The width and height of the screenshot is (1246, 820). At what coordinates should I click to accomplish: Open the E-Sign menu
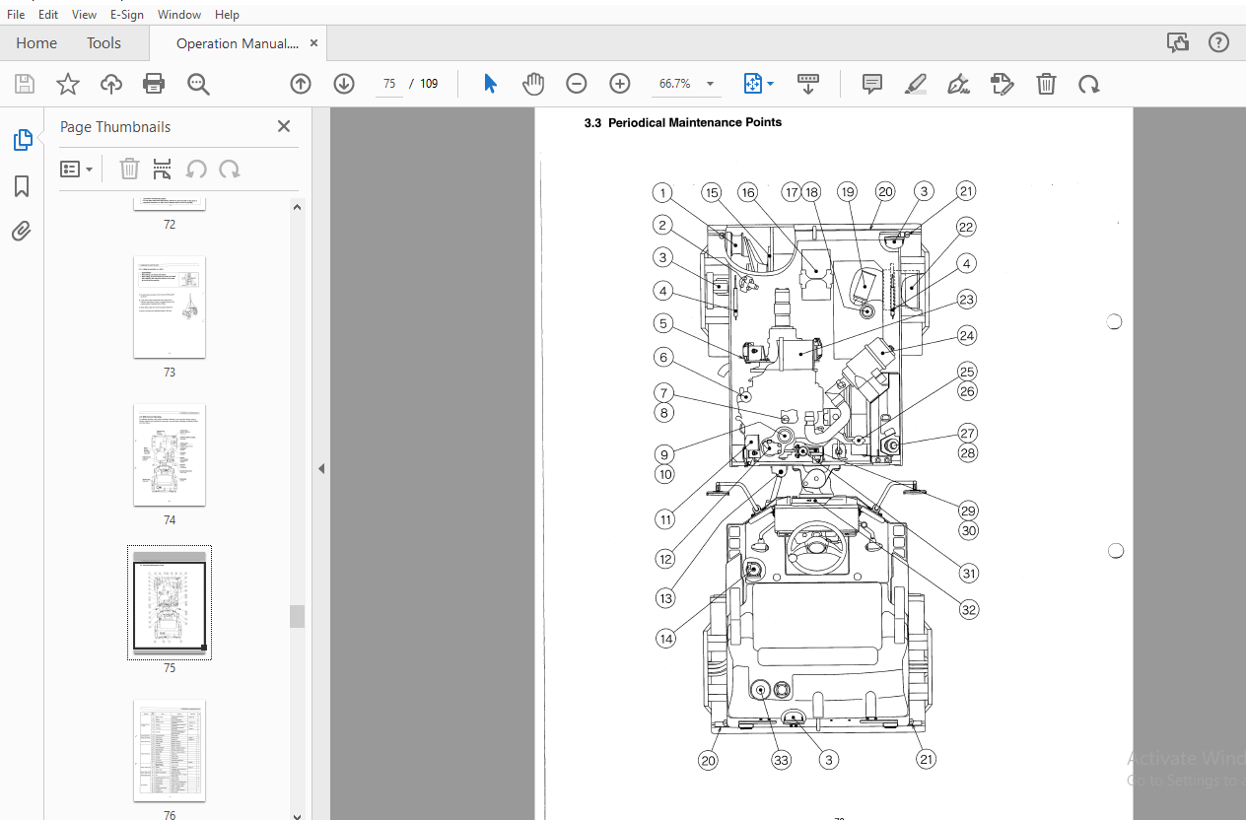click(x=127, y=15)
